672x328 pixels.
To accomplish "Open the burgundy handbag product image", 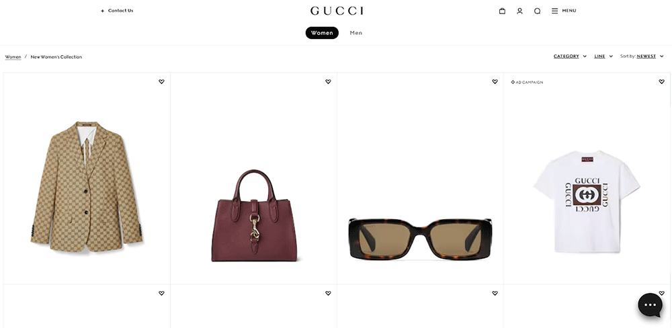I will [x=254, y=215].
